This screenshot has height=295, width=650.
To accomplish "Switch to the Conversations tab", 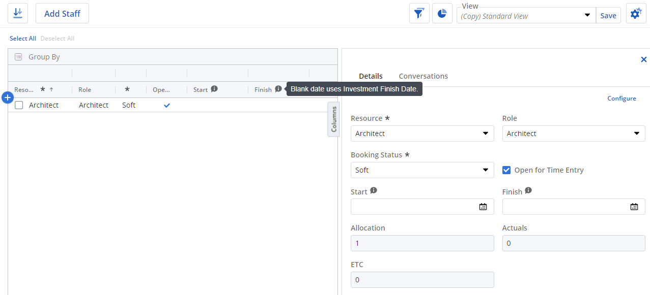I will point(423,76).
